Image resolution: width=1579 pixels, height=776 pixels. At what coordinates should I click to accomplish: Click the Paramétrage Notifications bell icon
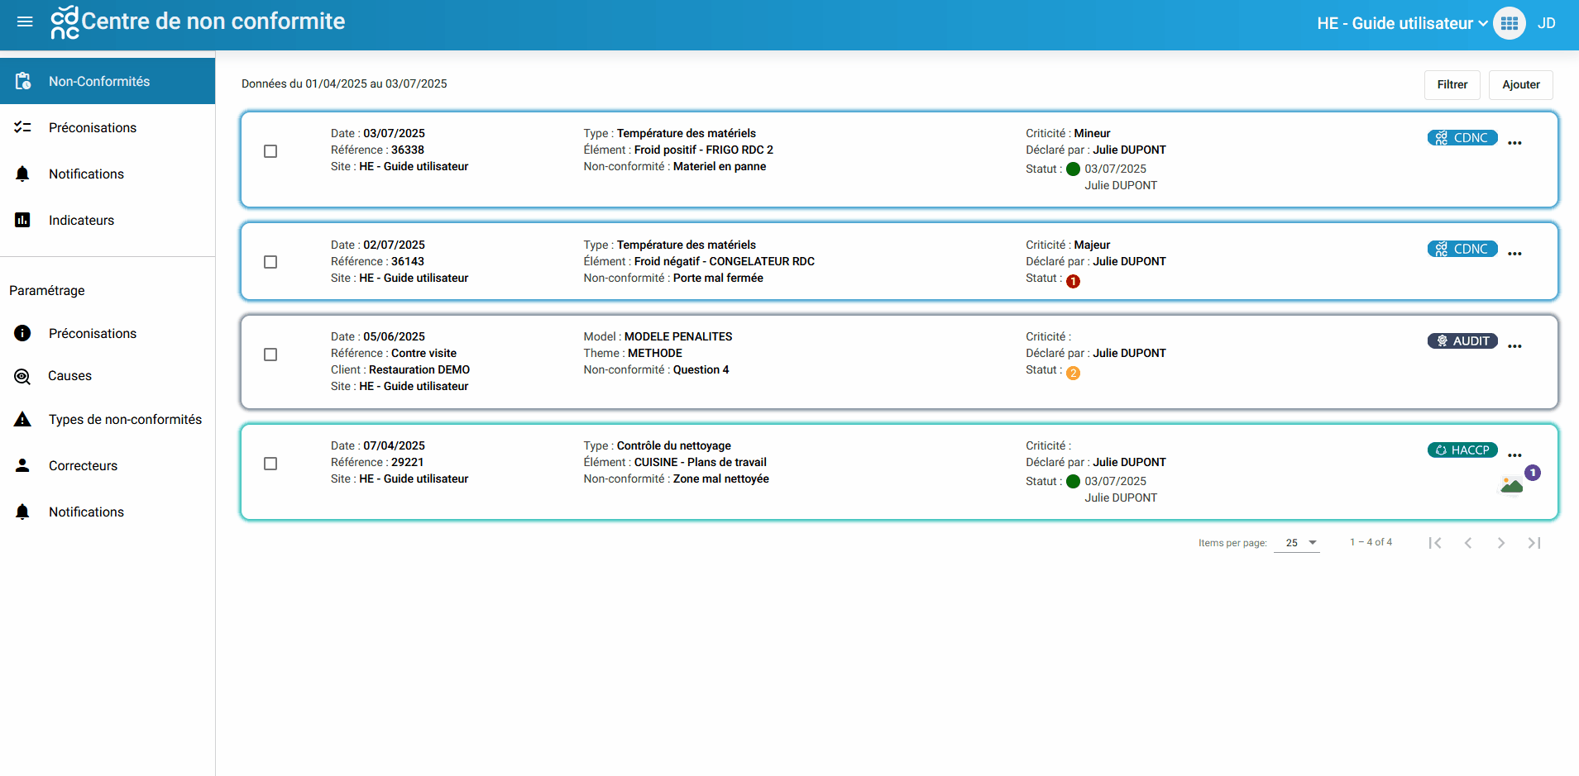click(22, 512)
